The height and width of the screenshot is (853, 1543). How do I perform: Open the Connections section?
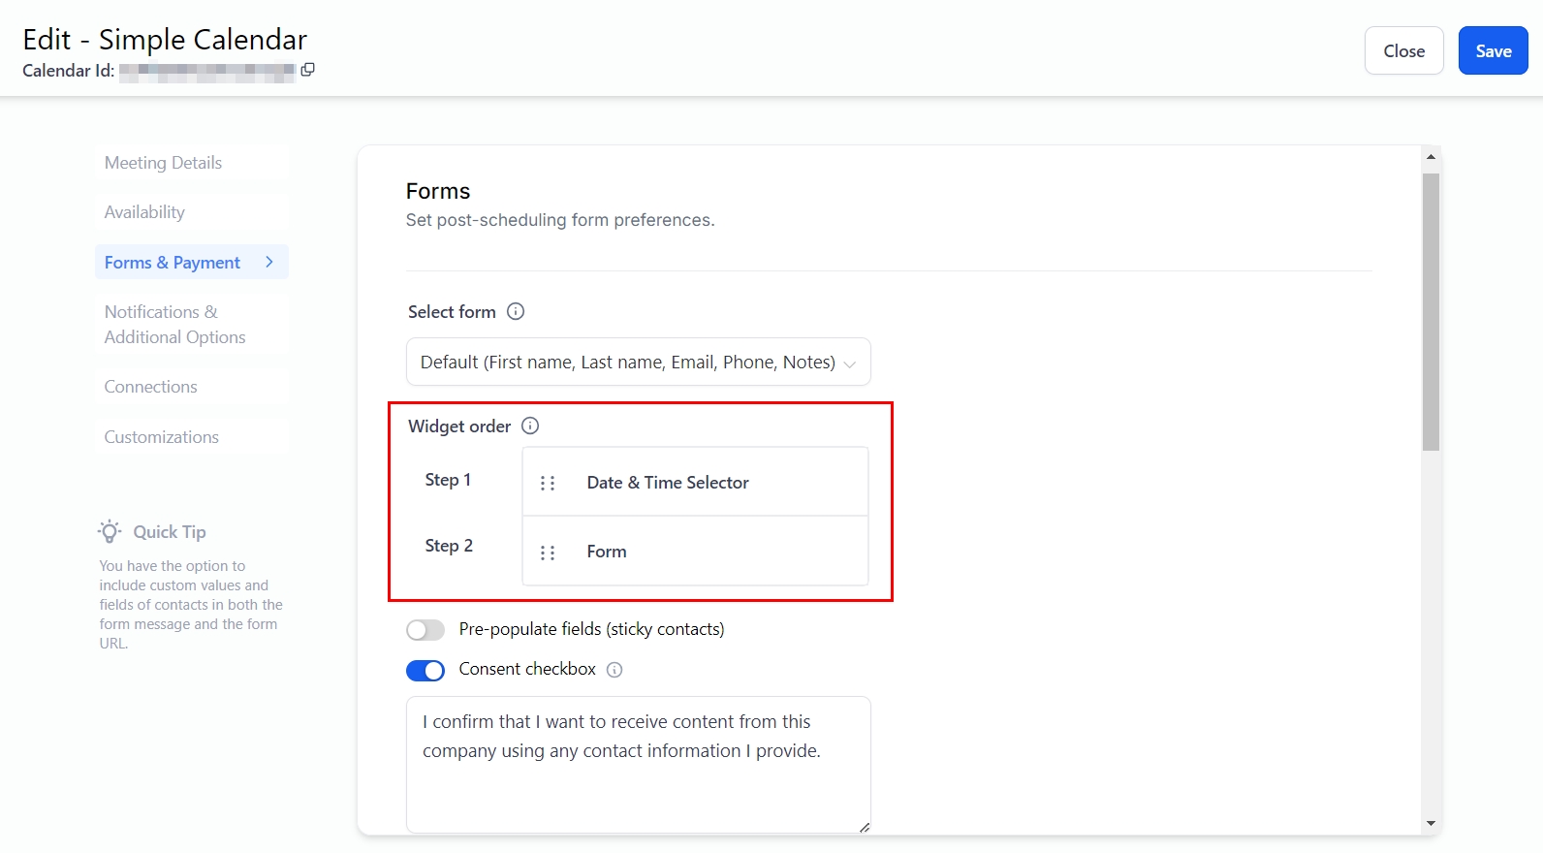[150, 387]
